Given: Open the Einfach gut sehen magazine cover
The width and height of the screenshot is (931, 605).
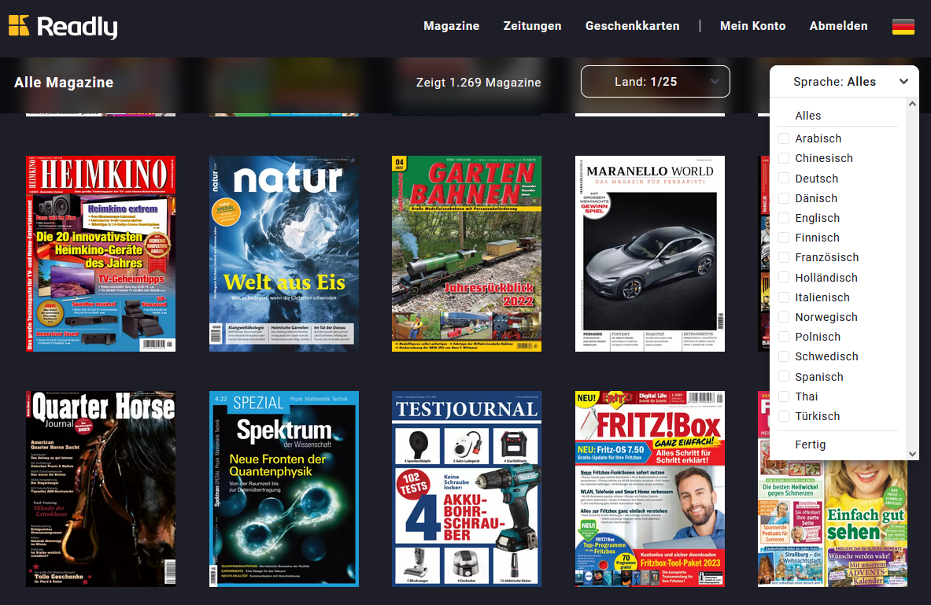Looking at the screenshot, I should [x=833, y=524].
